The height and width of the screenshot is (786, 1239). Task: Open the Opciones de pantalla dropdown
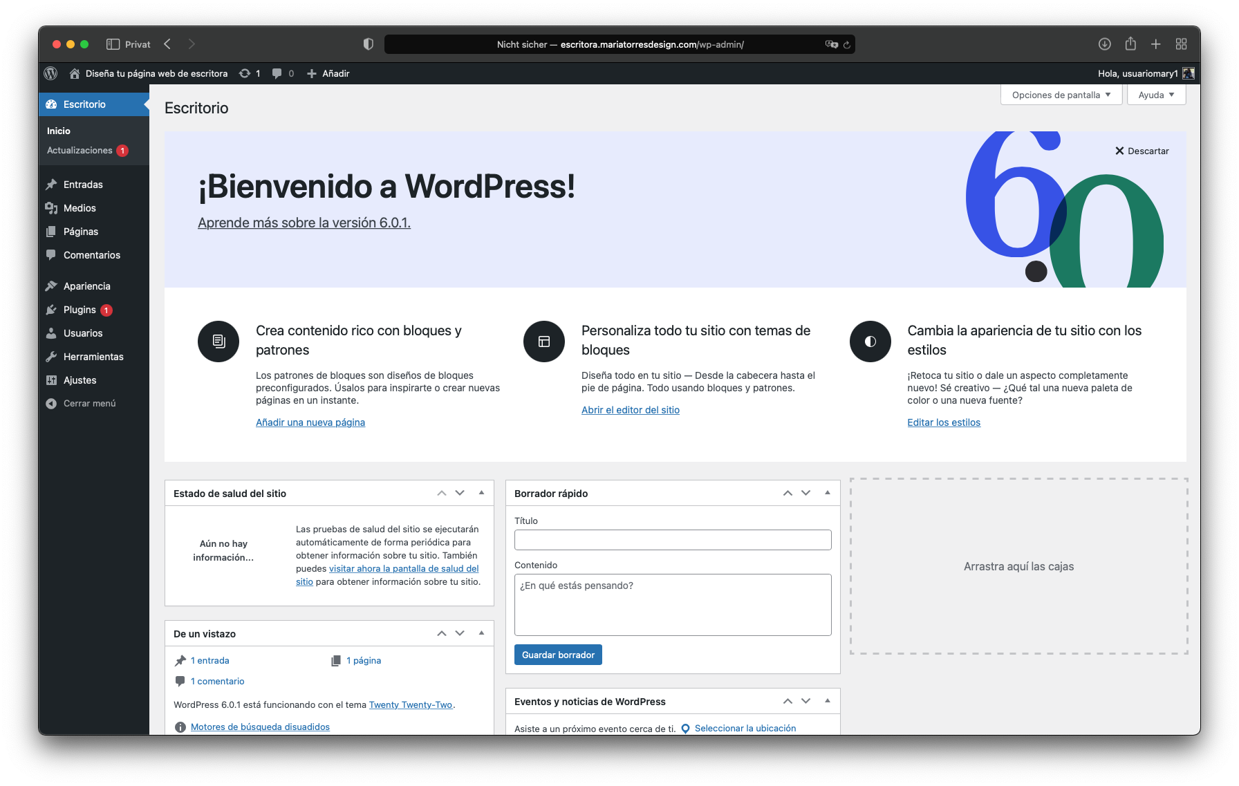coord(1061,95)
